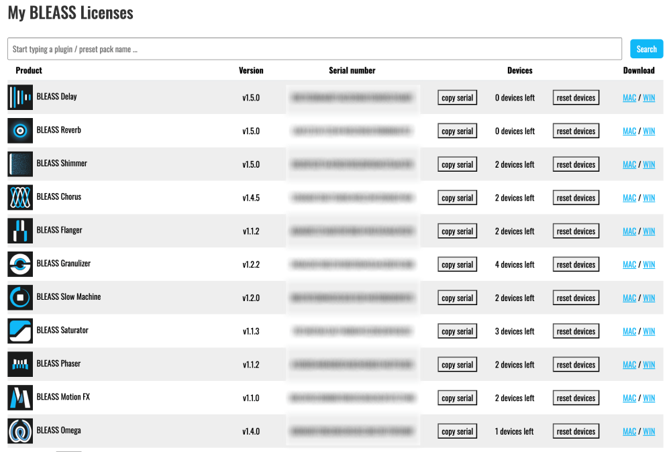Copy serial for BLEASS Granulizer
Image resolution: width=671 pixels, height=452 pixels.
click(x=457, y=265)
